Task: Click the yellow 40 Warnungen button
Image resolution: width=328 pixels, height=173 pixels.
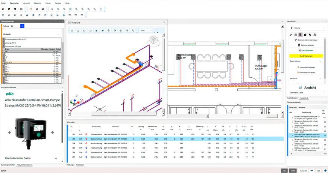Action: pos(306,56)
